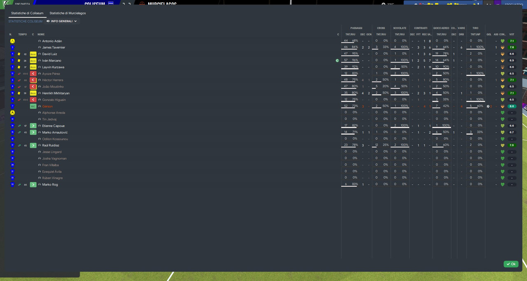
Task: Open David Luiz's player name link
Action: [x=49, y=54]
